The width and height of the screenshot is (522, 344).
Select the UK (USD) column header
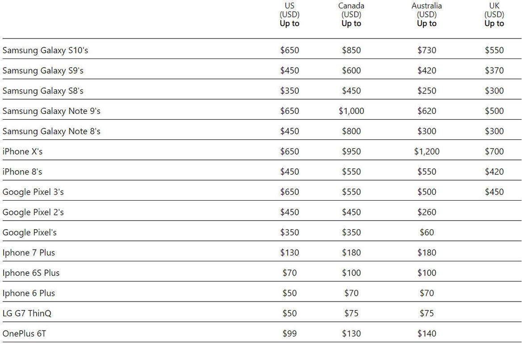pyautogui.click(x=494, y=15)
